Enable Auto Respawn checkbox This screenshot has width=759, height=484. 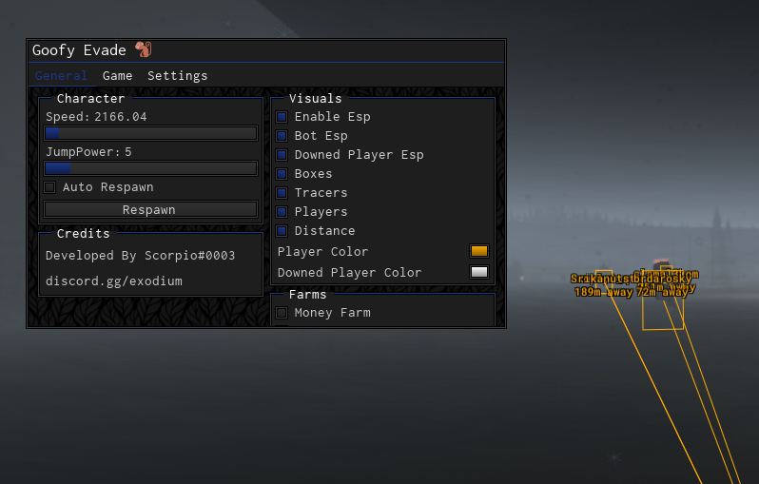click(49, 187)
